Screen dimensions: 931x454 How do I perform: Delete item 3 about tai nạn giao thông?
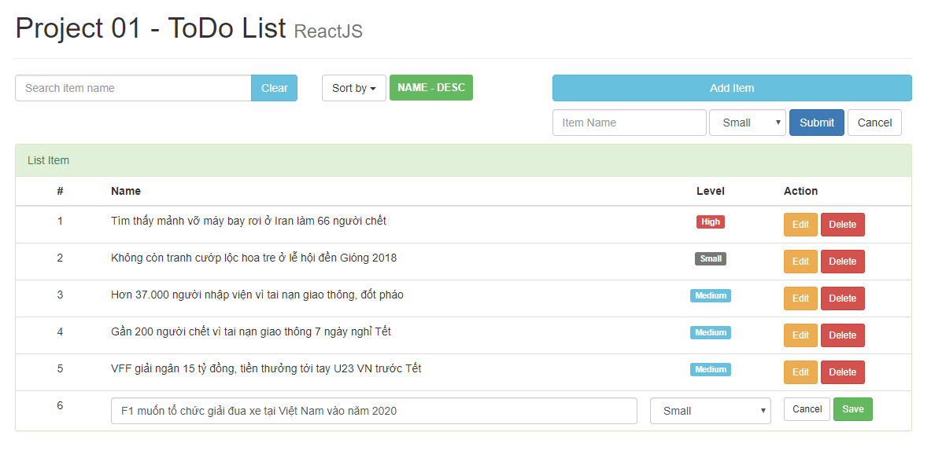click(x=842, y=298)
